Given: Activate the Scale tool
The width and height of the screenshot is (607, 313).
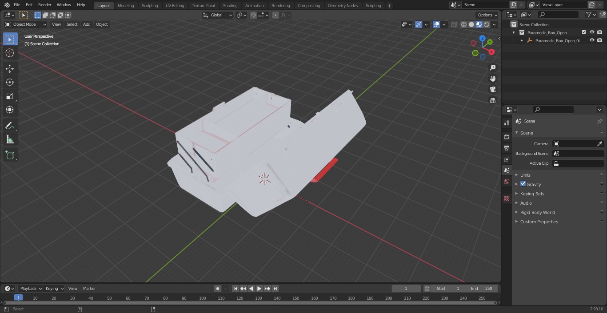Looking at the screenshot, I should pyautogui.click(x=10, y=96).
